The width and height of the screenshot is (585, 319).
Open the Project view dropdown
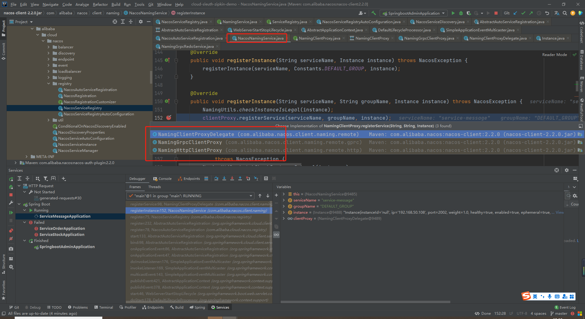(x=21, y=22)
